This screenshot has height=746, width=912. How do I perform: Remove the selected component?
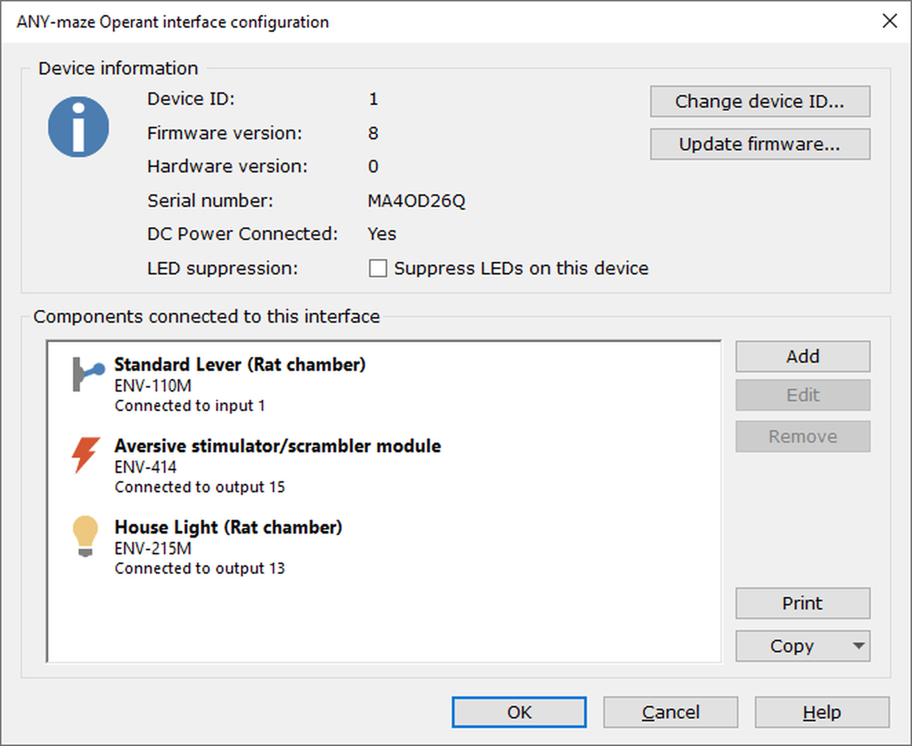802,436
